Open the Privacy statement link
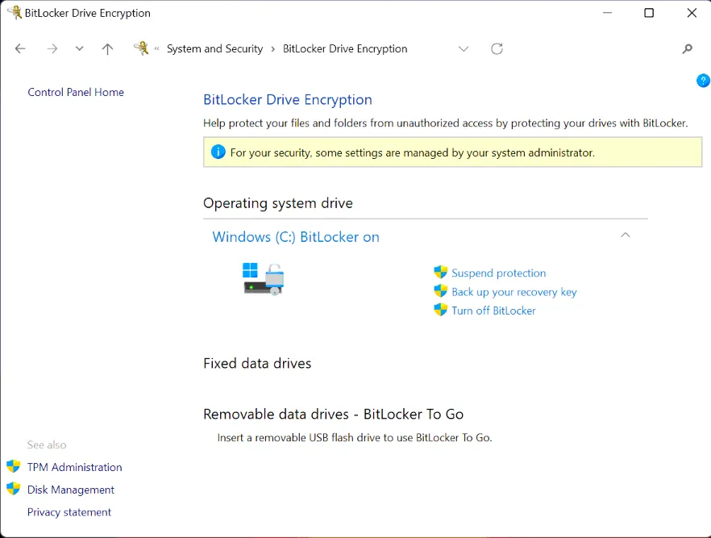The image size is (711, 538). [69, 512]
